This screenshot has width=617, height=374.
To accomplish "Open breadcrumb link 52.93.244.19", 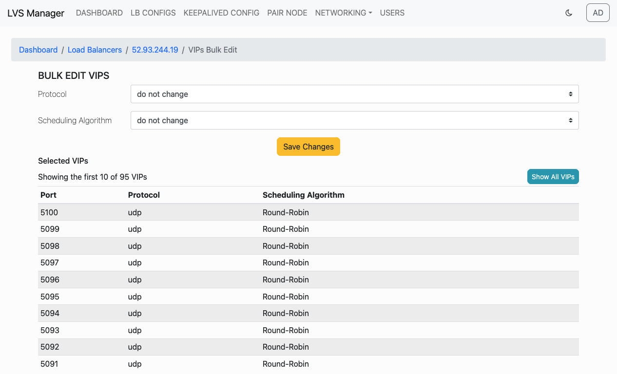I will [155, 50].
